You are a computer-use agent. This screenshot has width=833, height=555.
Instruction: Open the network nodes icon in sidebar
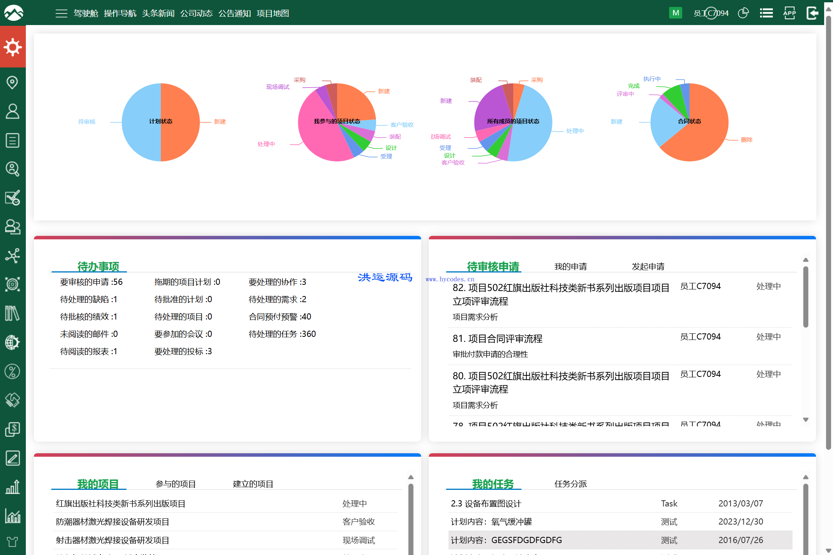[13, 256]
